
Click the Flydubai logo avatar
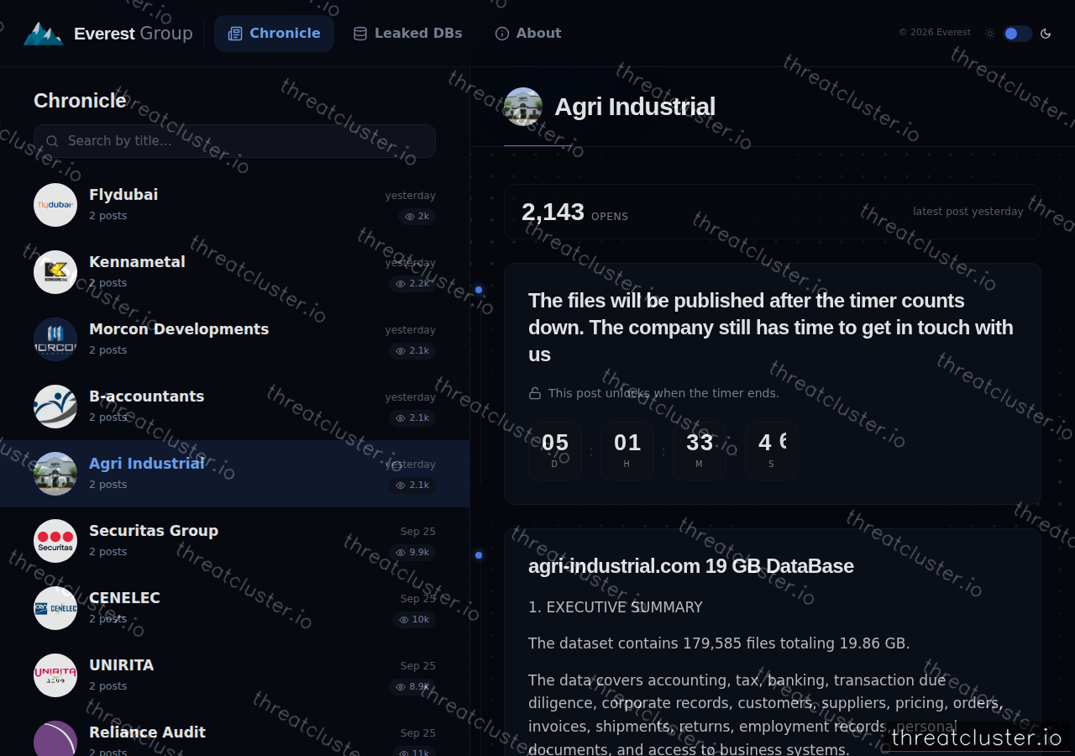(x=55, y=205)
